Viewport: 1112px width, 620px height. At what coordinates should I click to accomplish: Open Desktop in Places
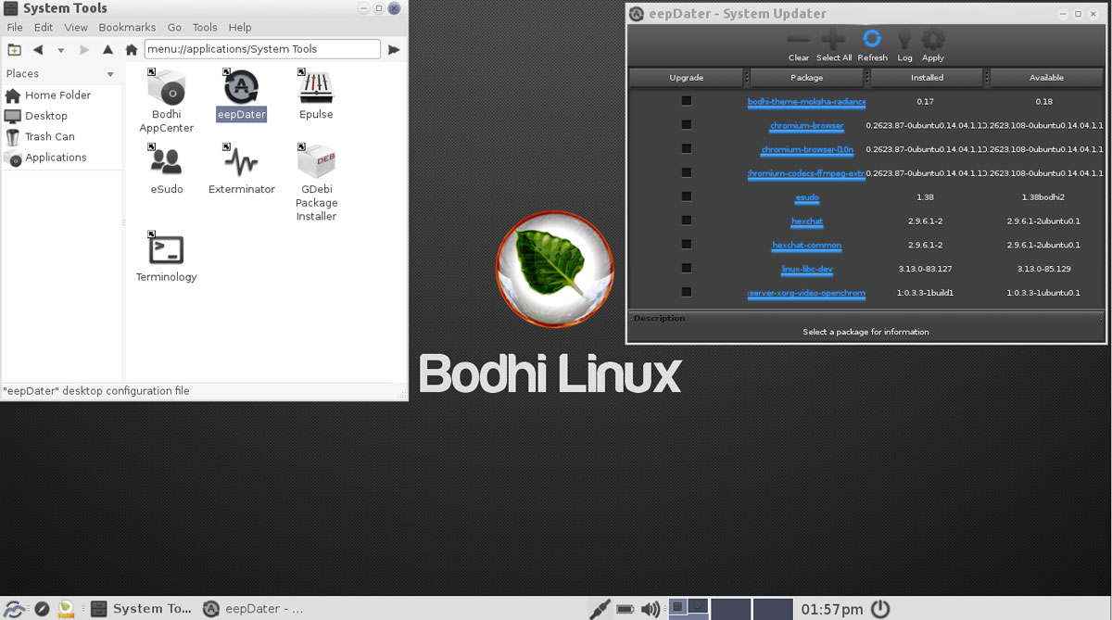tap(61, 116)
